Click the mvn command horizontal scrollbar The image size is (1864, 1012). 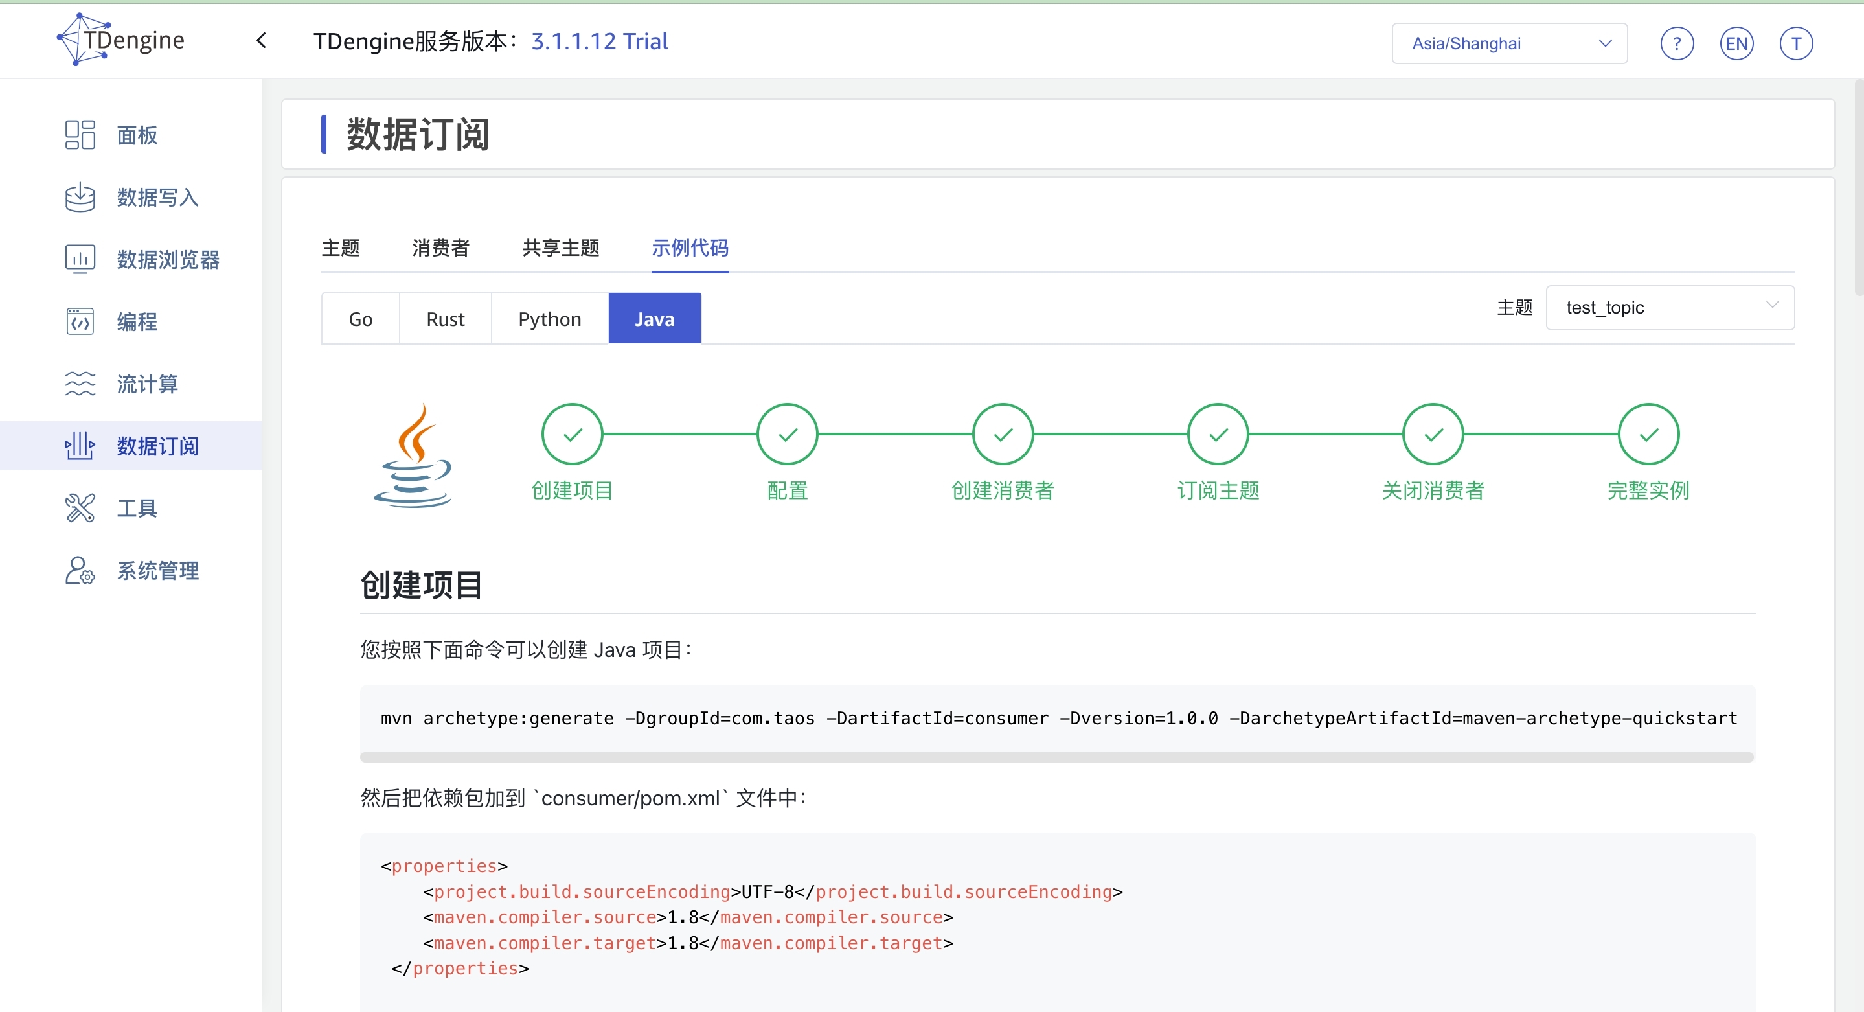click(x=1056, y=757)
